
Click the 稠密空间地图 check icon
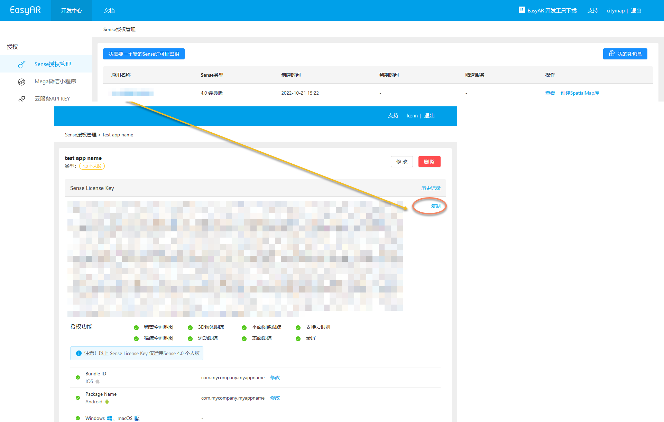[136, 327]
